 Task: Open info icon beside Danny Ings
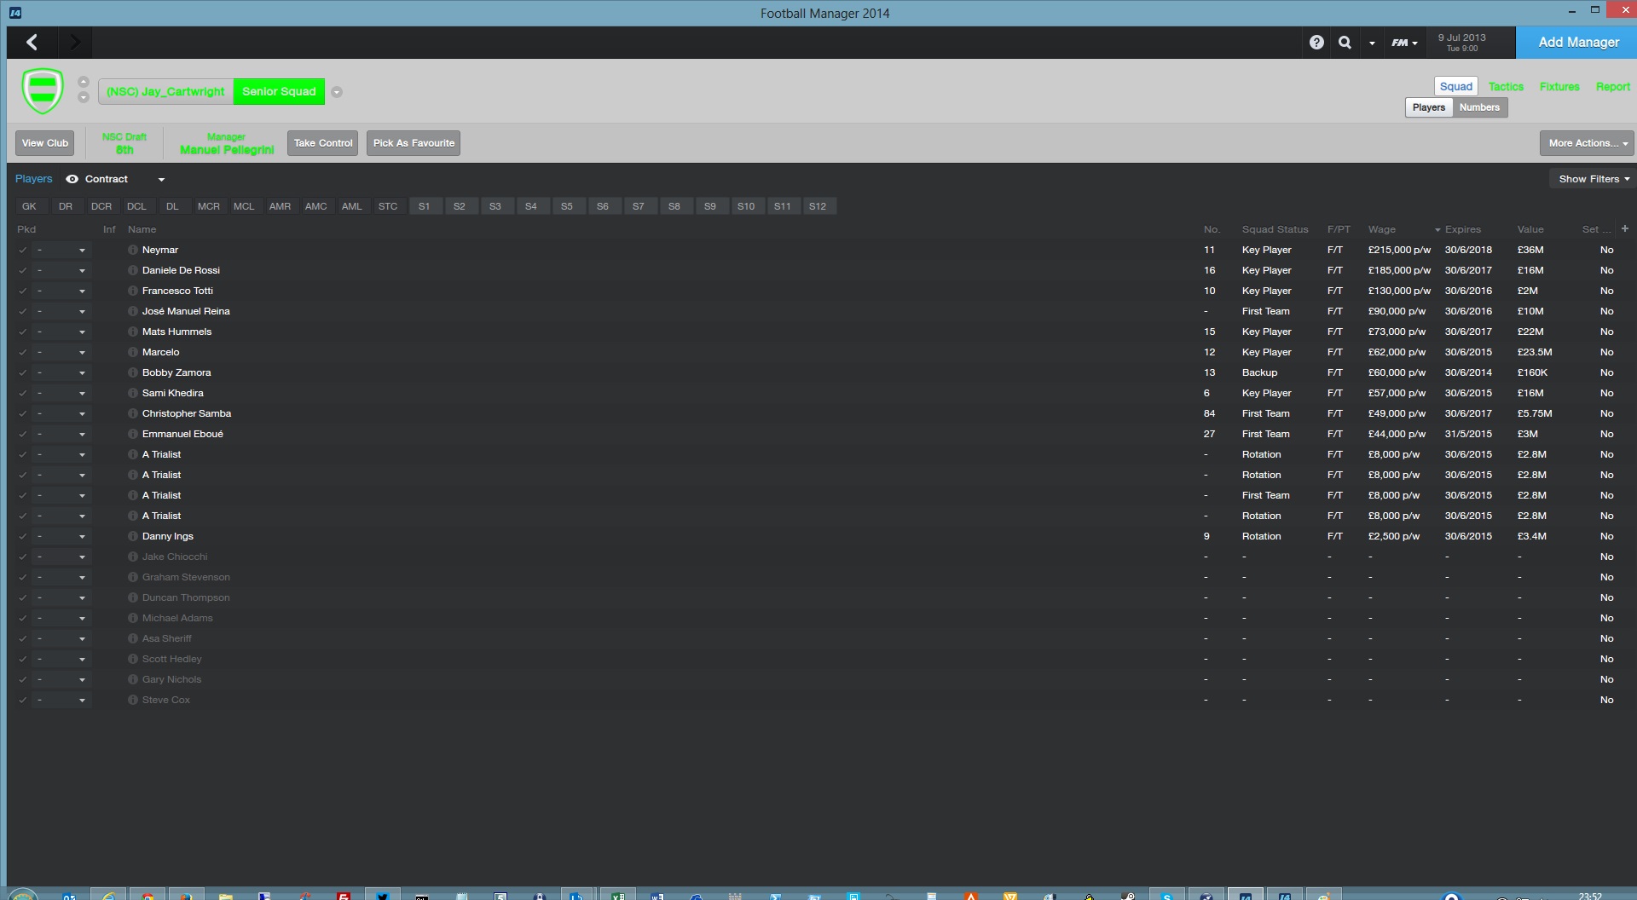point(133,536)
